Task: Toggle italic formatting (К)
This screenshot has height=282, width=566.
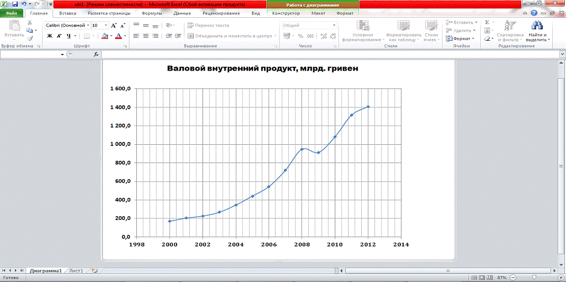Action: [x=59, y=36]
